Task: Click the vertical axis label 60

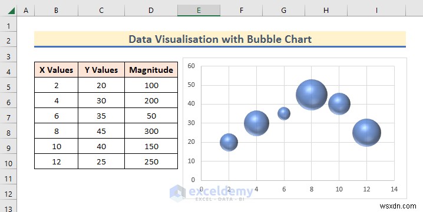Action: coord(191,66)
